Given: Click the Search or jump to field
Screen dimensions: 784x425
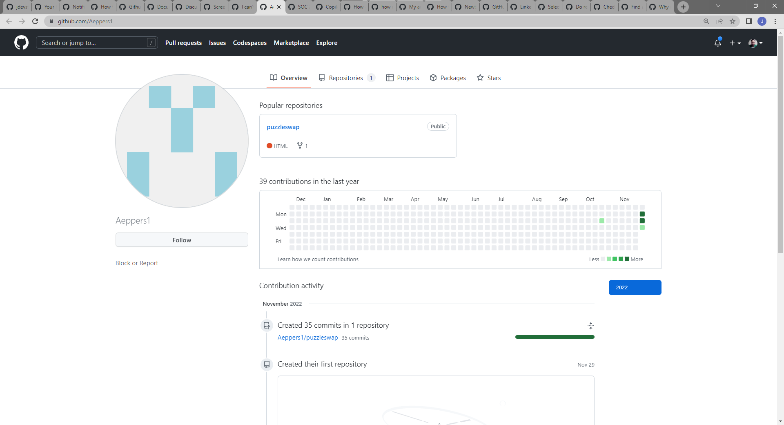Looking at the screenshot, I should (97, 42).
